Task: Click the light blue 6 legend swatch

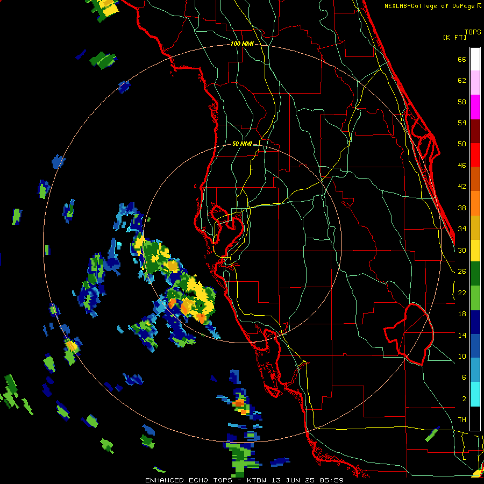Action: (x=475, y=370)
